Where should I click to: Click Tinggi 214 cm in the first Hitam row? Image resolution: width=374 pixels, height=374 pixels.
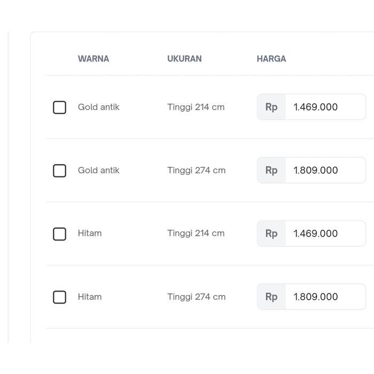tap(196, 233)
